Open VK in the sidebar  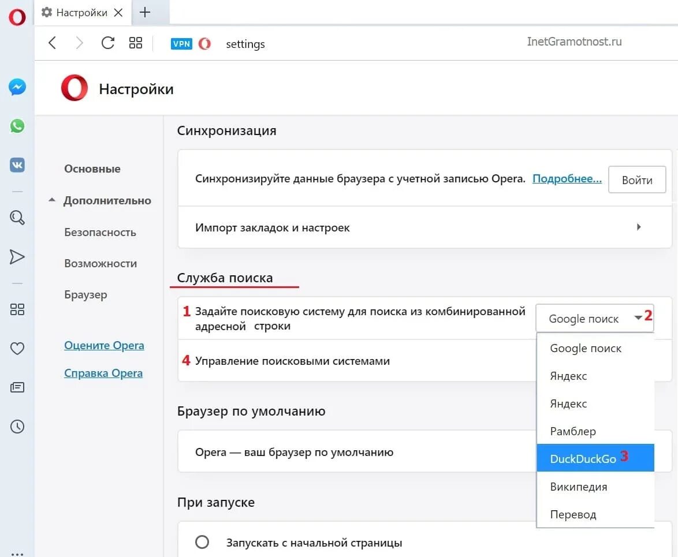pos(17,165)
